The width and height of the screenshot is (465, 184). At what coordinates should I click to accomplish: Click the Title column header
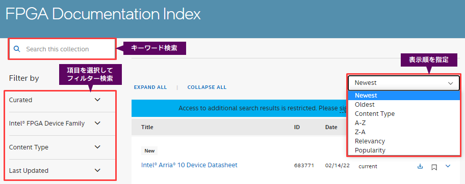point(147,127)
